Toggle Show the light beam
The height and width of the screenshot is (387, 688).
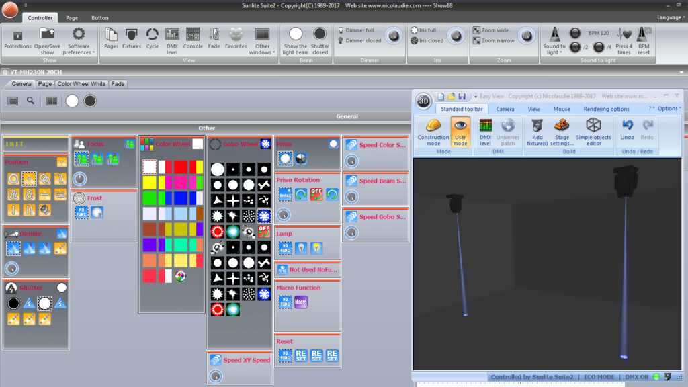(296, 41)
